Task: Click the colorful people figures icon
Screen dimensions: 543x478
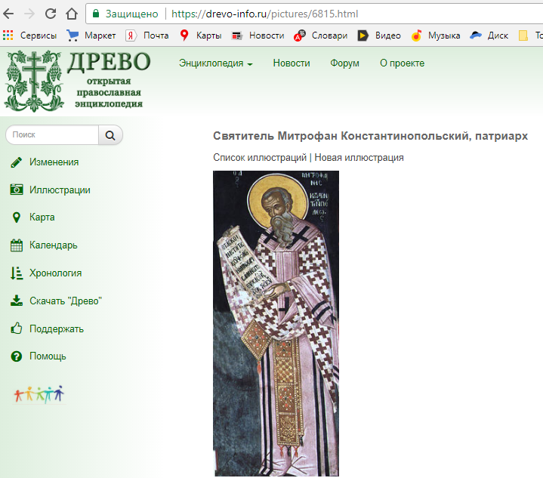Action: pos(39,394)
